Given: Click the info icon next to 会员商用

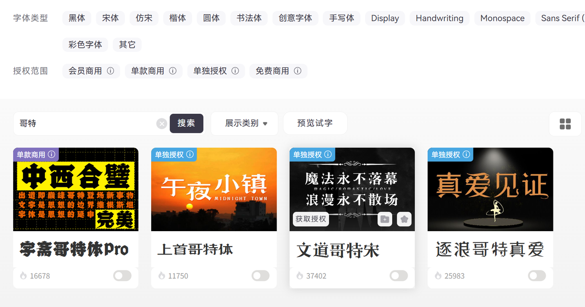Looking at the screenshot, I should [x=111, y=71].
